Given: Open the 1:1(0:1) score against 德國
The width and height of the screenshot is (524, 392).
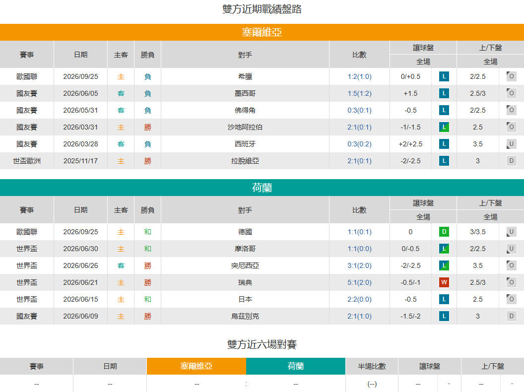Looking at the screenshot, I should point(359,232).
